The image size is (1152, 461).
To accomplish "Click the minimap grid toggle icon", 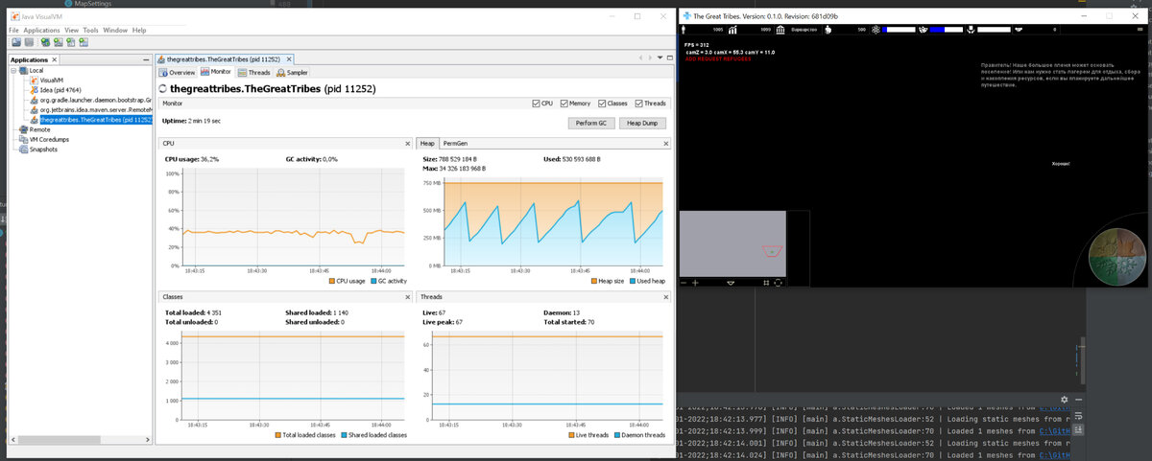I will (x=766, y=283).
